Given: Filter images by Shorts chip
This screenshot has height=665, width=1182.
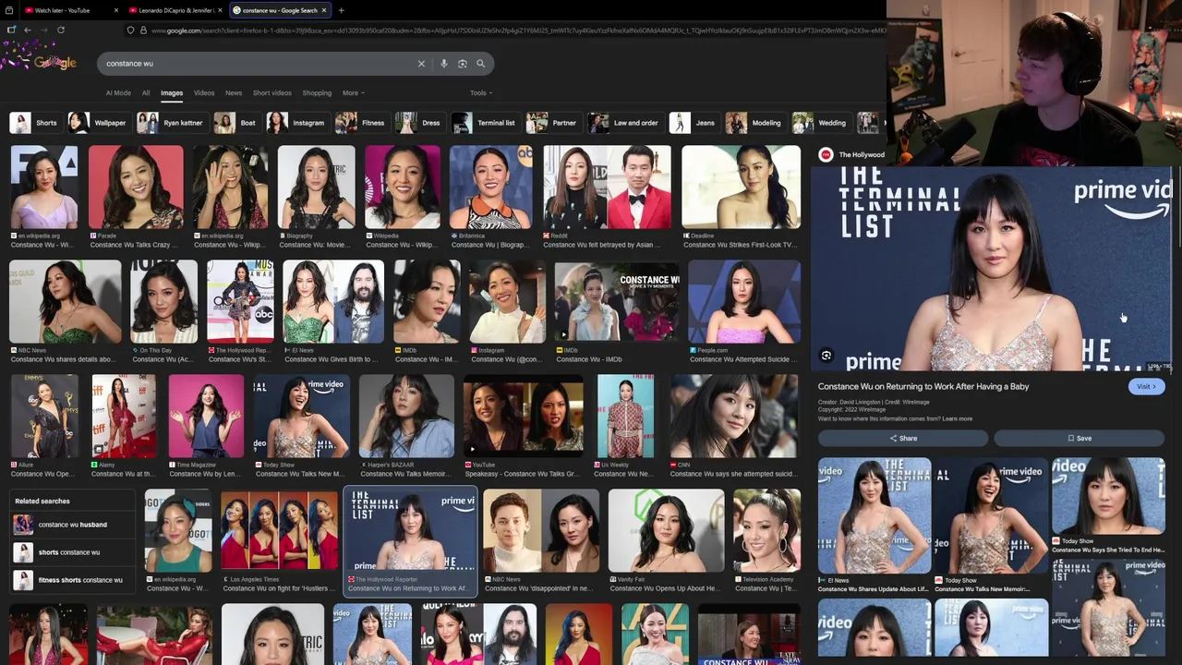Looking at the screenshot, I should [x=35, y=123].
